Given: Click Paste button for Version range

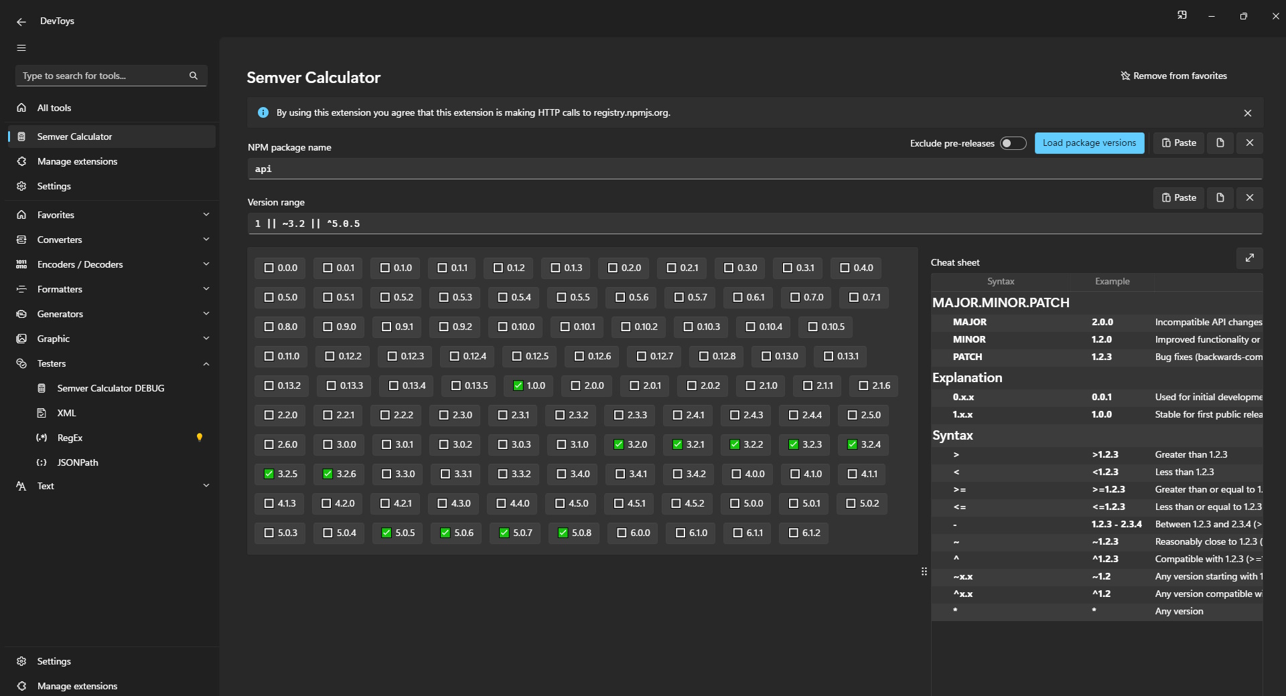Looking at the screenshot, I should coord(1179,197).
